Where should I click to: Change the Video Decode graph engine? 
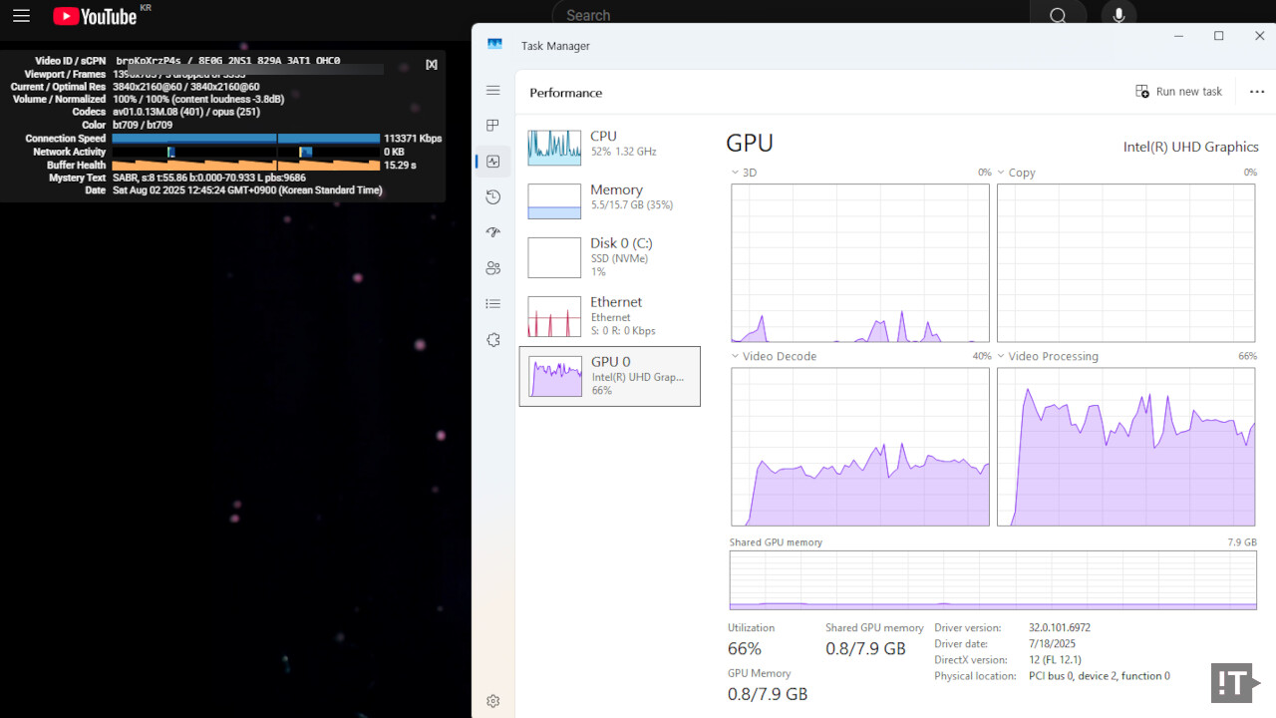click(x=774, y=356)
